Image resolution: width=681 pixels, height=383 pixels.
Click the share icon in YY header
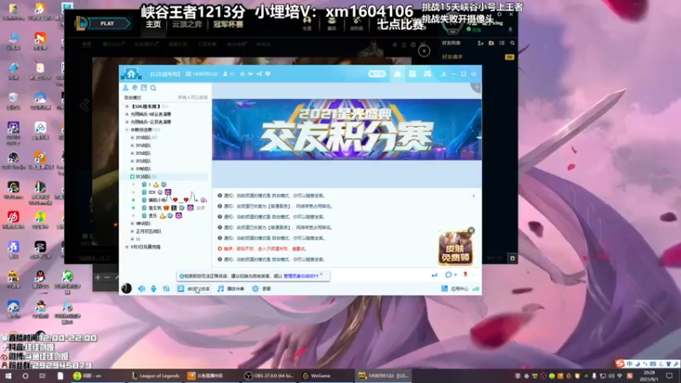260,74
